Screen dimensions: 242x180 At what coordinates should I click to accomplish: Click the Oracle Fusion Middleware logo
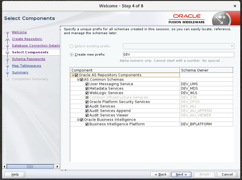click(x=187, y=19)
